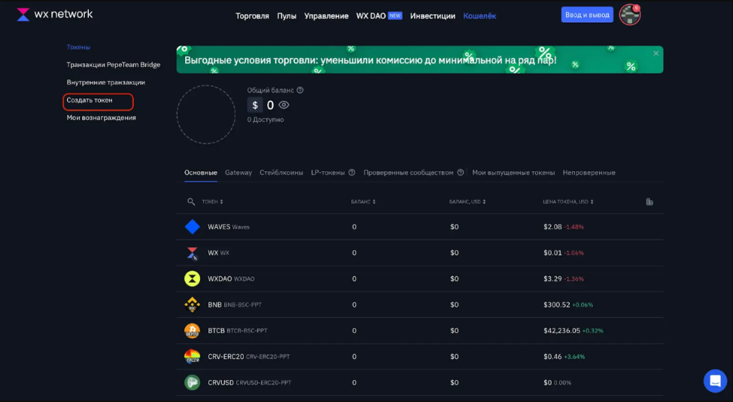This screenshot has height=402, width=733.
Task: Click the Ввод и вывод button
Action: pos(587,15)
